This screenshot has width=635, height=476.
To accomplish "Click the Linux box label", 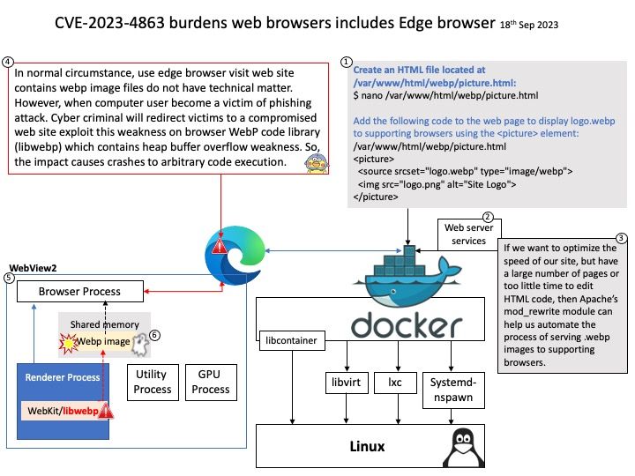I will click(x=367, y=446).
